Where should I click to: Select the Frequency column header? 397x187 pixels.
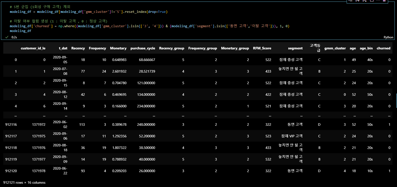point(97,48)
